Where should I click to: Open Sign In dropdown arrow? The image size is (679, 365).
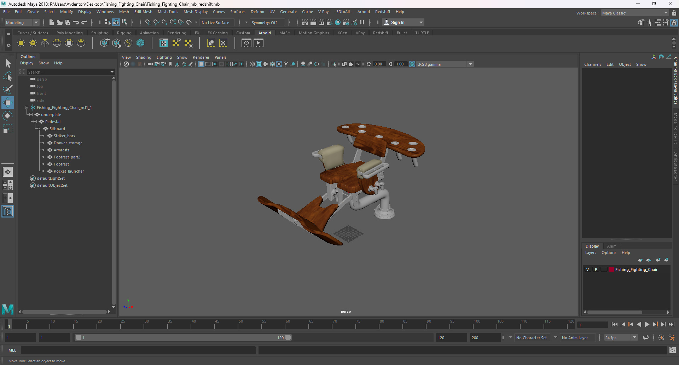[421, 22]
